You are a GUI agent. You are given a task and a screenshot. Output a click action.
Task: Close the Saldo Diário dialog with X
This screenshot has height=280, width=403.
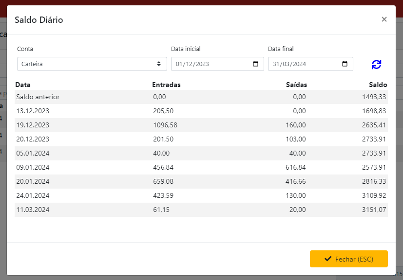[384, 19]
